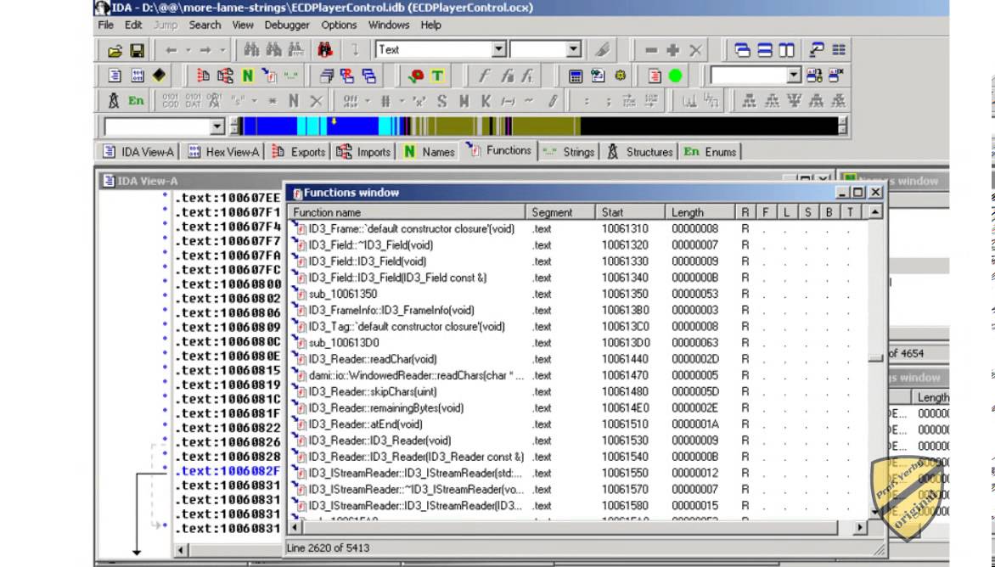Click the back arrow navigation icon
The height and width of the screenshot is (567, 995).
click(x=171, y=49)
